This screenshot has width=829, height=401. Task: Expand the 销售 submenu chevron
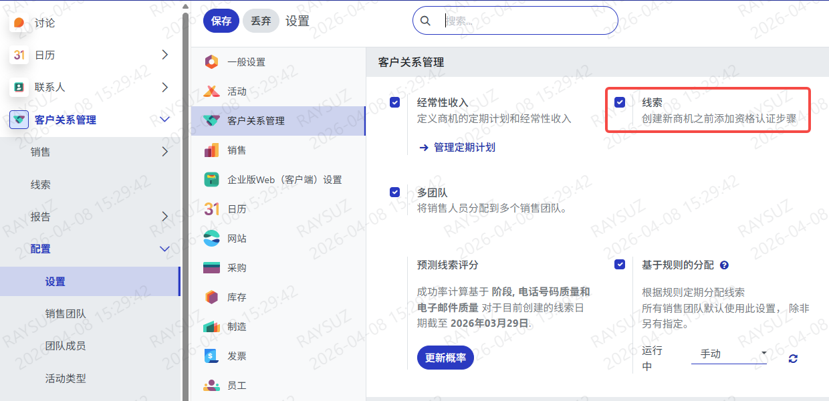click(x=165, y=152)
